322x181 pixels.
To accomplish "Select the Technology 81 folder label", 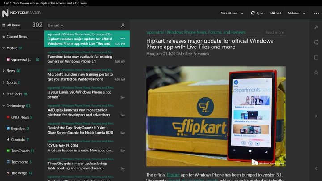I will (x=18, y=106).
